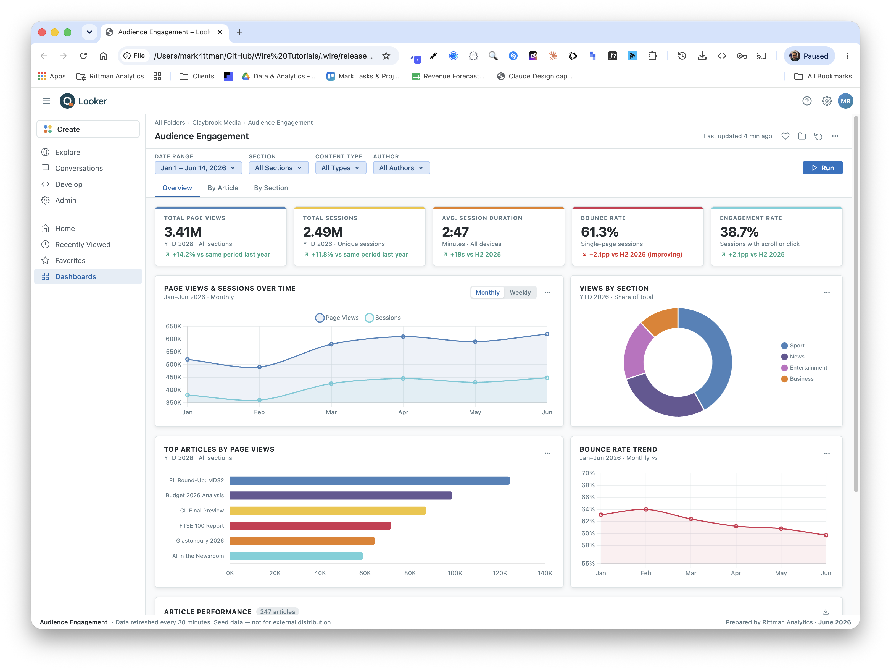This screenshot has height=670, width=891.
Task: Open the developer code brackets icon
Action: 721,56
